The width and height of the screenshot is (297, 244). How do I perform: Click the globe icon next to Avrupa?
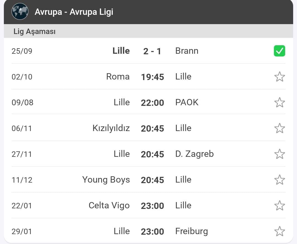click(x=20, y=12)
